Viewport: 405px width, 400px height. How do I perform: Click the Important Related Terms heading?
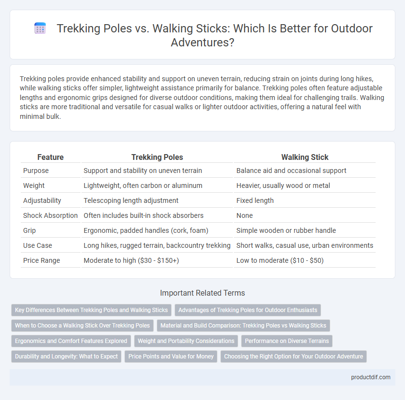(202, 293)
